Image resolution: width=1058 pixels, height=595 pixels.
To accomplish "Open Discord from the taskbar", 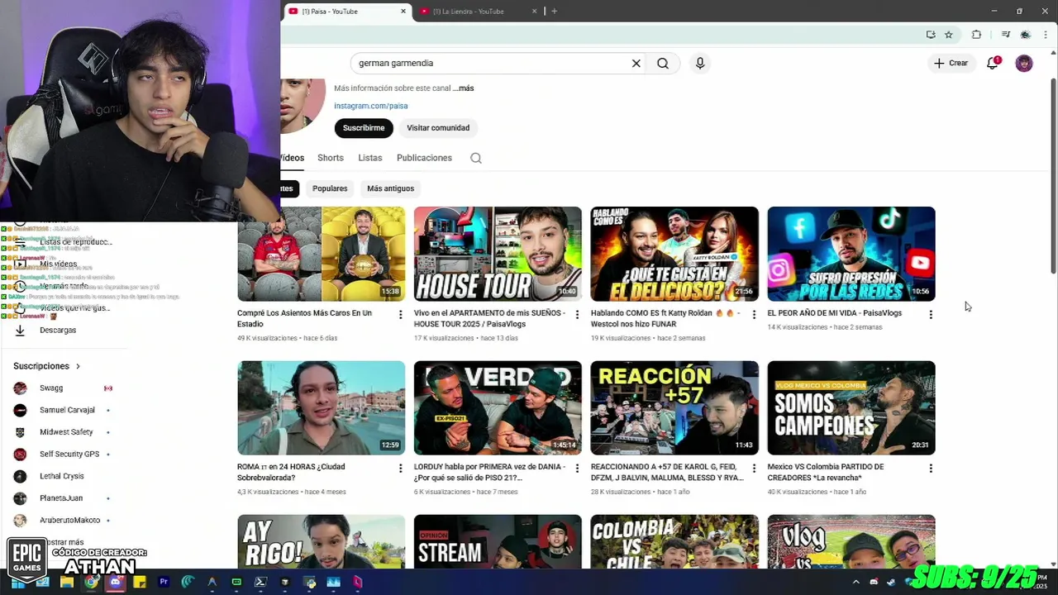I will (115, 582).
